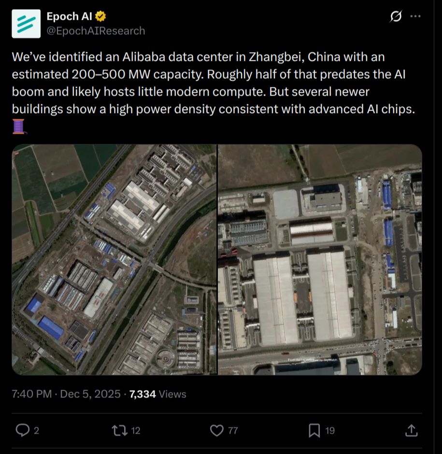Viewport: 442px width, 454px height.
Task: Click the repost count 12
Action: [135, 430]
